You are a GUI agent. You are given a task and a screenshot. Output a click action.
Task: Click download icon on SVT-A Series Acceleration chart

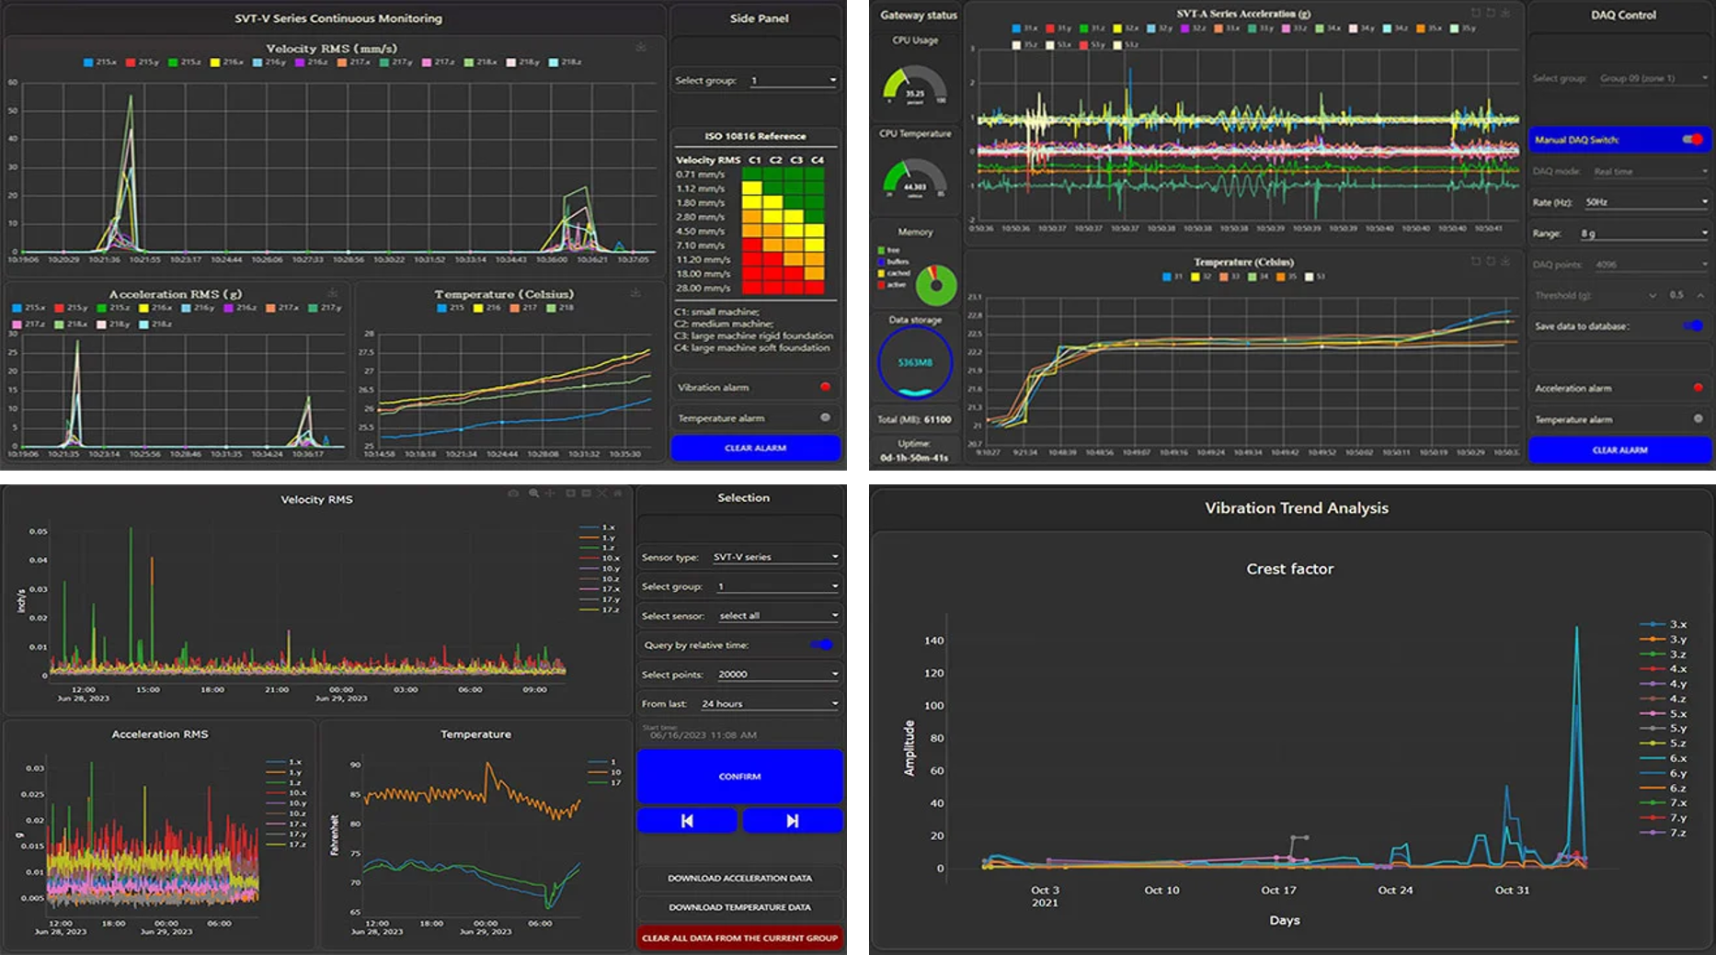(x=1504, y=13)
